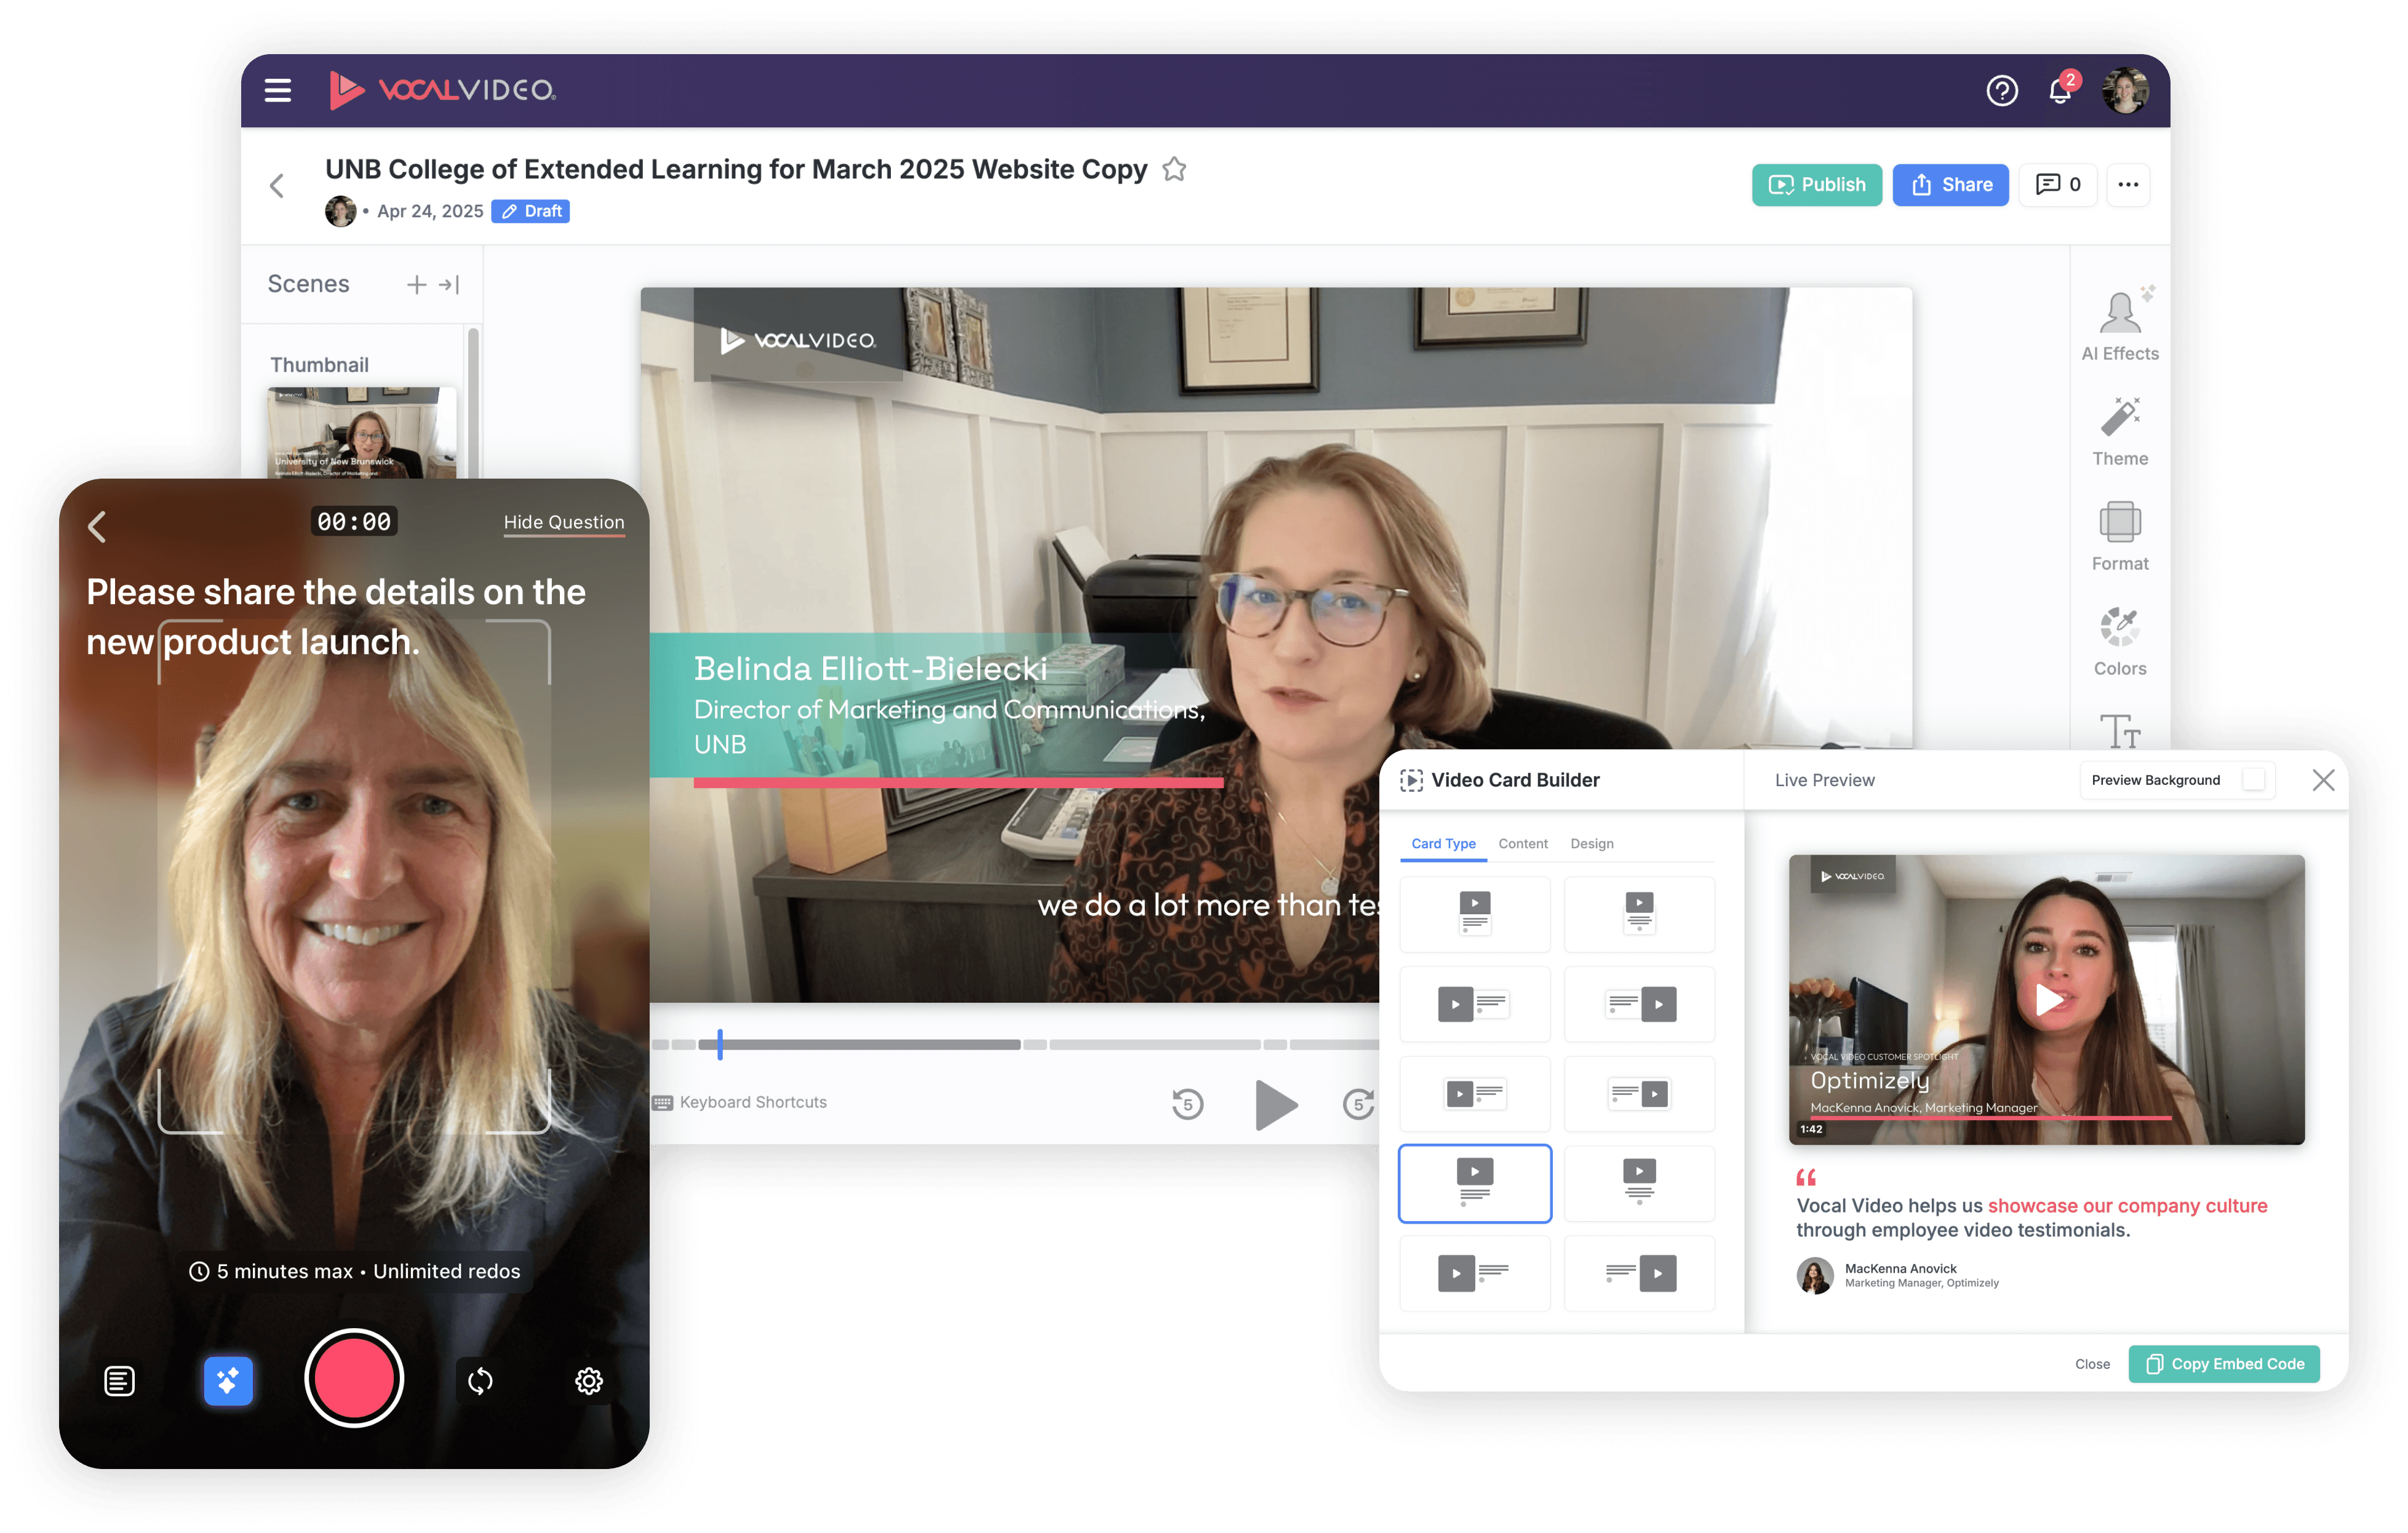Screen dimensions: 2408x1533
Task: Go back with the arrow beside project title
Action: coord(277,185)
